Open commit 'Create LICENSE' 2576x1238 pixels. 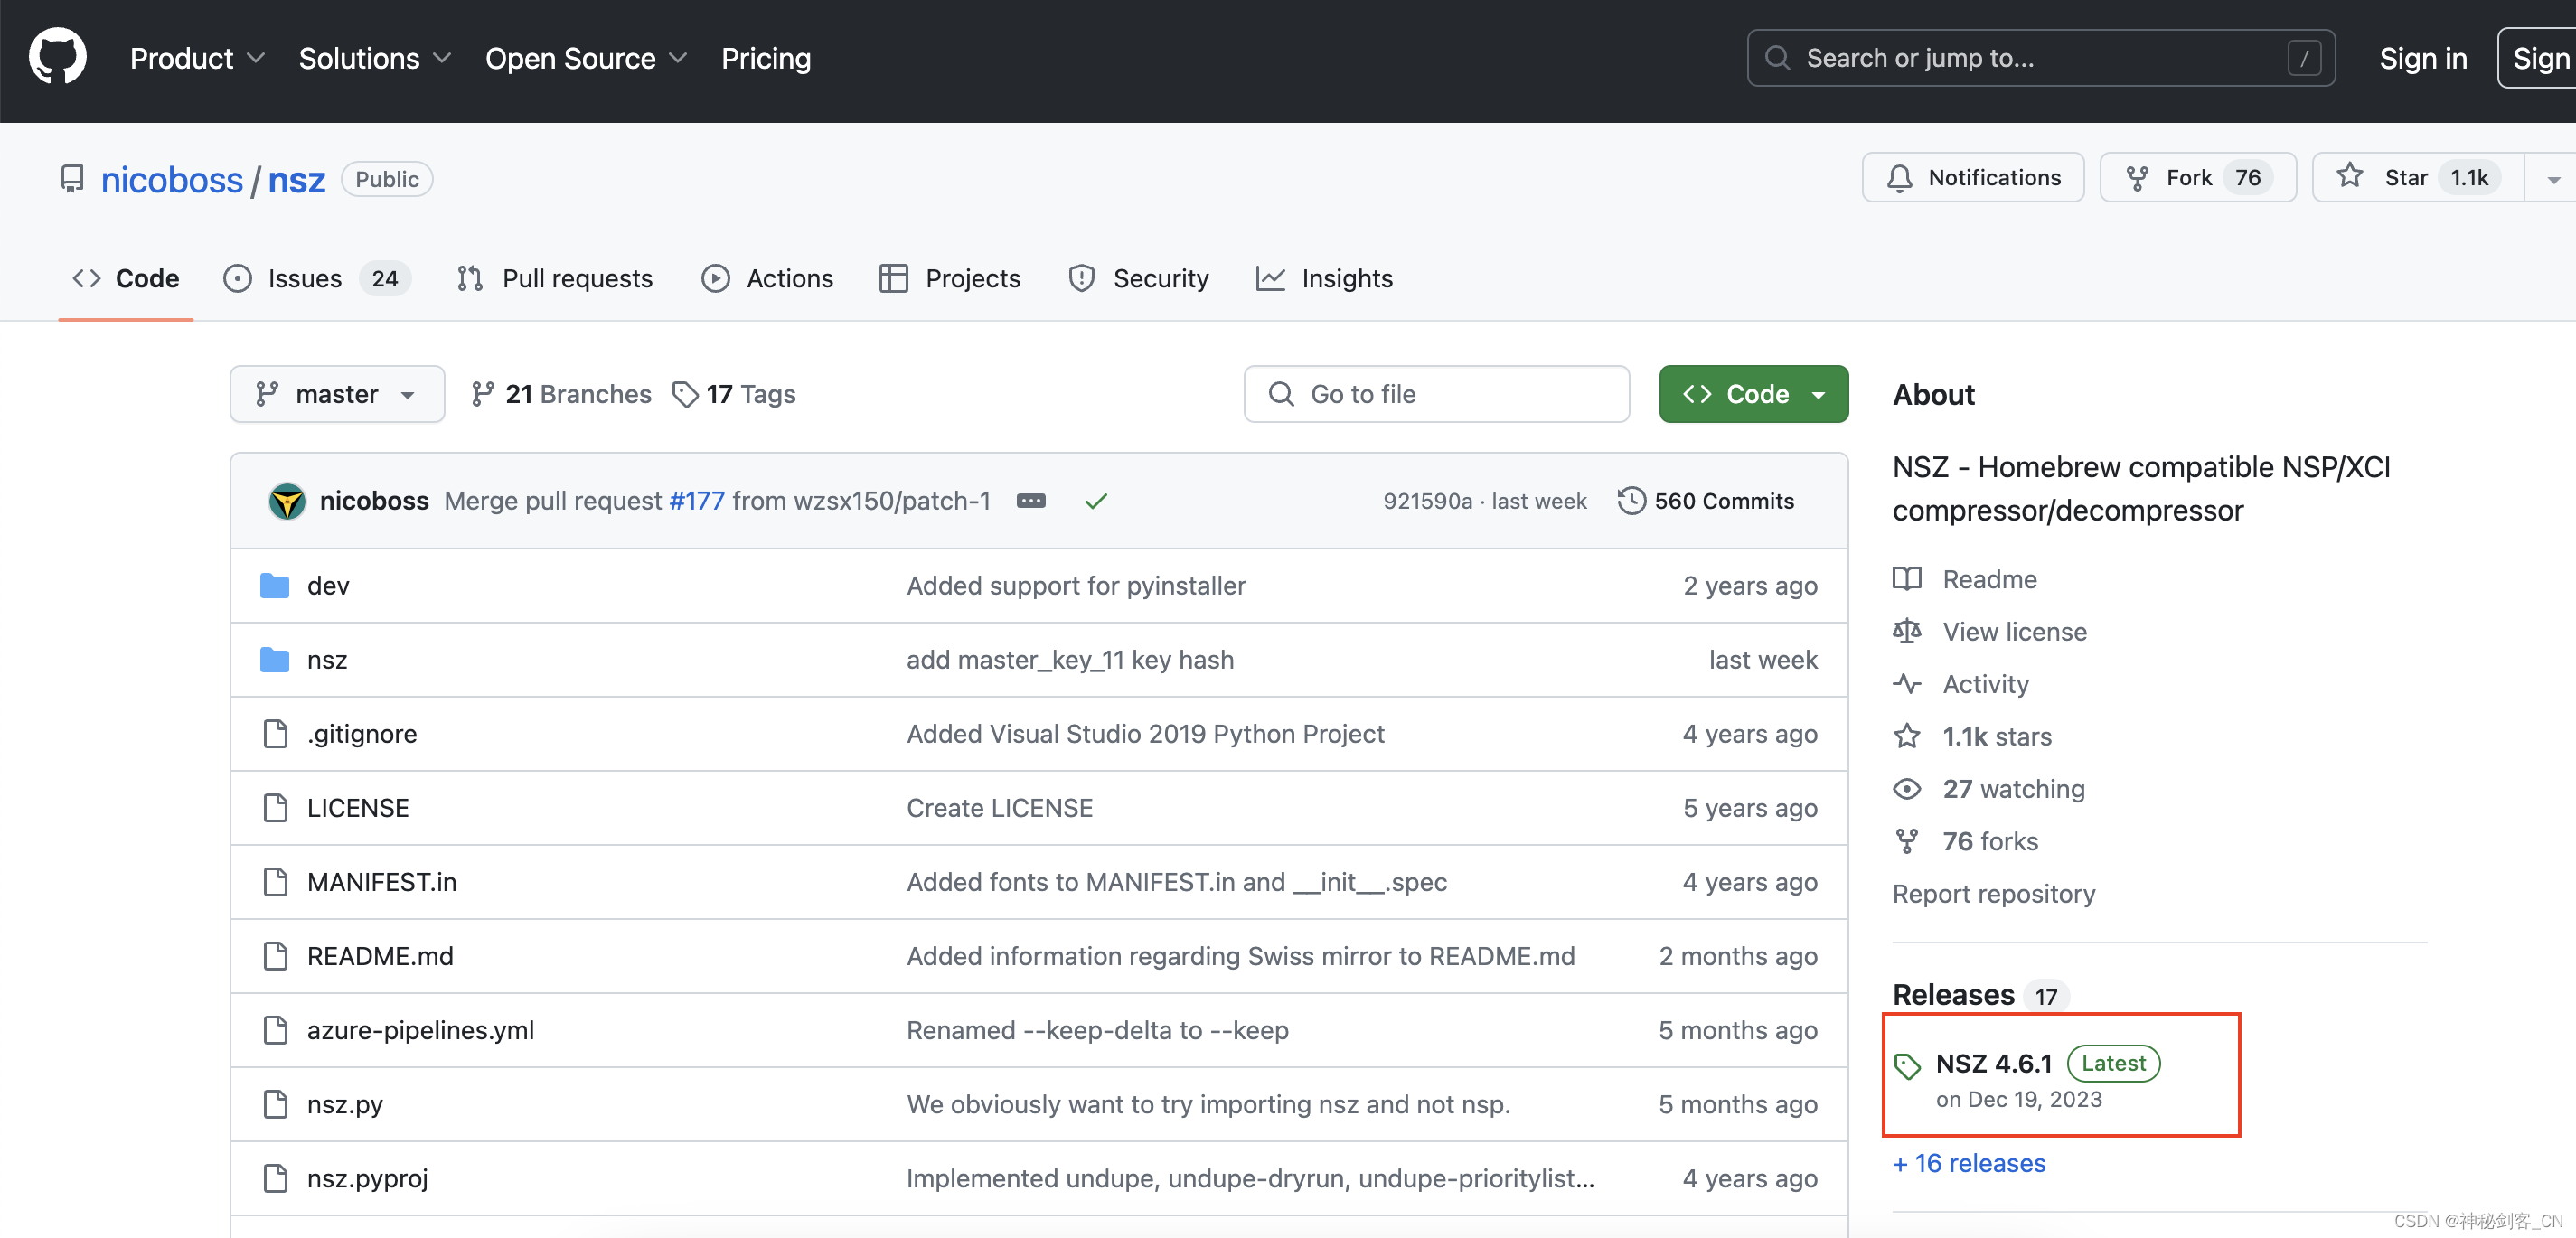[1000, 808]
